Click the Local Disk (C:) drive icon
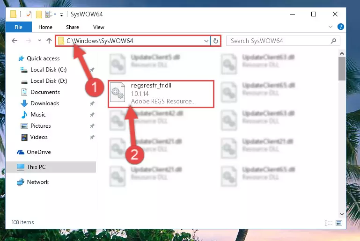Image resolution: width=360 pixels, height=241 pixels. coord(24,70)
